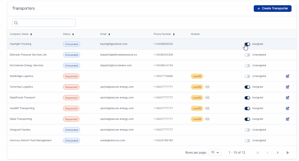299x161 pixels.
Task: Go to next page of results
Action: pos(278,152)
